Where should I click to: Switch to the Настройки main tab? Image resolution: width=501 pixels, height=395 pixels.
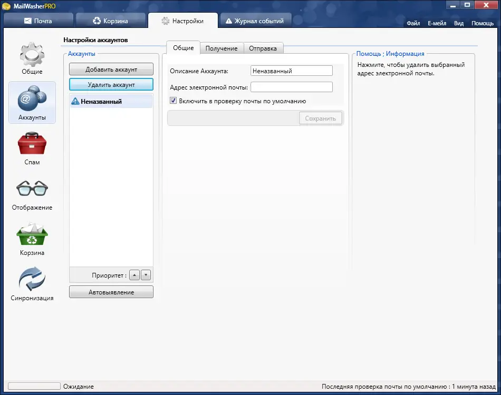click(x=183, y=21)
